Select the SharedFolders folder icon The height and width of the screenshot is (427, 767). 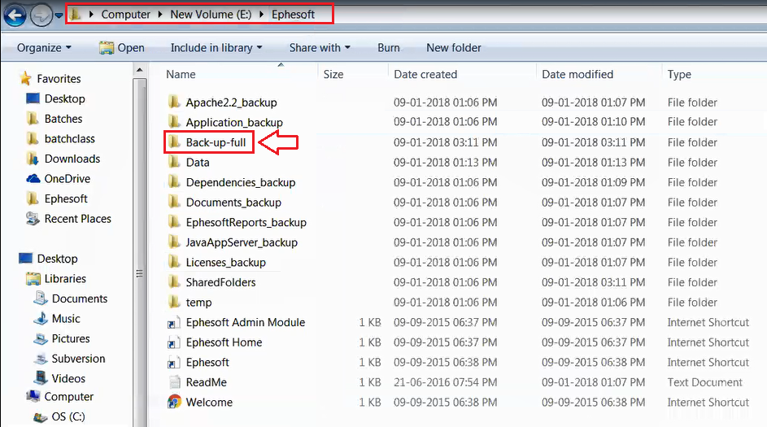173,282
